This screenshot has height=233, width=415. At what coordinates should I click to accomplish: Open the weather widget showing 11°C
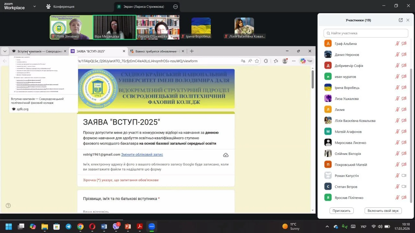[291, 226]
